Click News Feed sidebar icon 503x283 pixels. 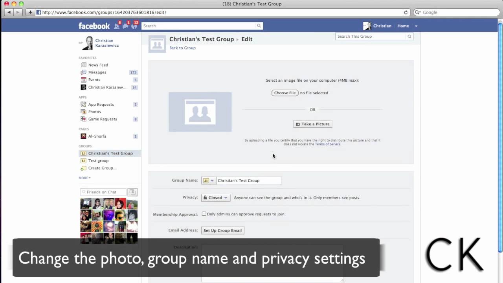(83, 65)
